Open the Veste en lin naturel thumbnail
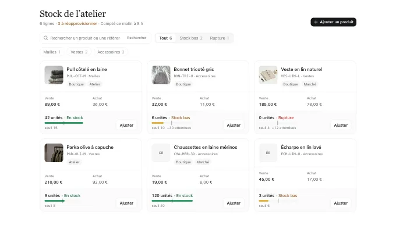 point(268,75)
